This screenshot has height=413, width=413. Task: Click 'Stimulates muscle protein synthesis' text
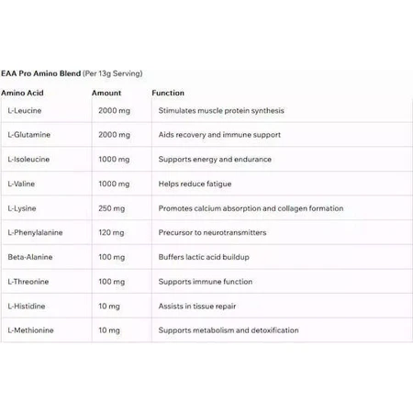click(x=221, y=110)
